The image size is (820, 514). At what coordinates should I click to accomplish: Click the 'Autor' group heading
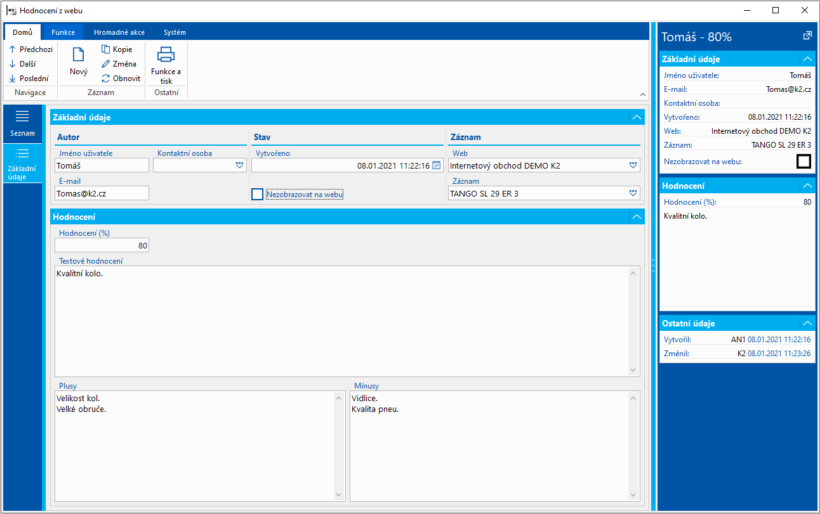click(68, 137)
